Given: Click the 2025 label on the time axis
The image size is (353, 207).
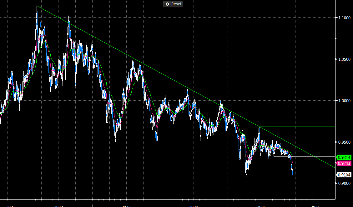Looking at the screenshot, I should 261,206.
